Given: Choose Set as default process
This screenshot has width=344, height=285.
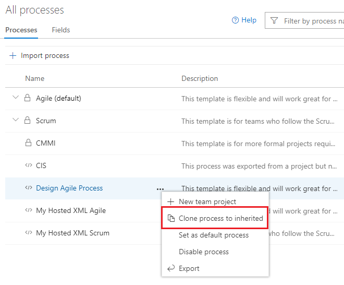Looking at the screenshot, I should click(215, 235).
